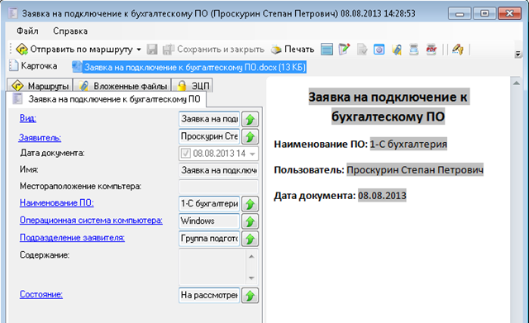Image resolution: width=529 pixels, height=323 pixels.
Task: Click the pencil and key signature icon
Action: coord(458,50)
